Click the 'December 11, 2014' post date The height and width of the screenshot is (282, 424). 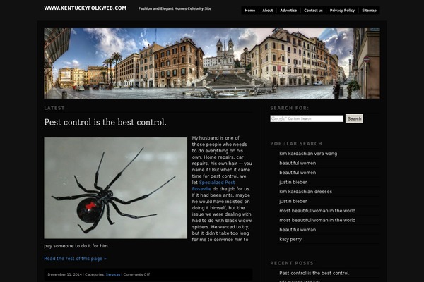[64, 274]
